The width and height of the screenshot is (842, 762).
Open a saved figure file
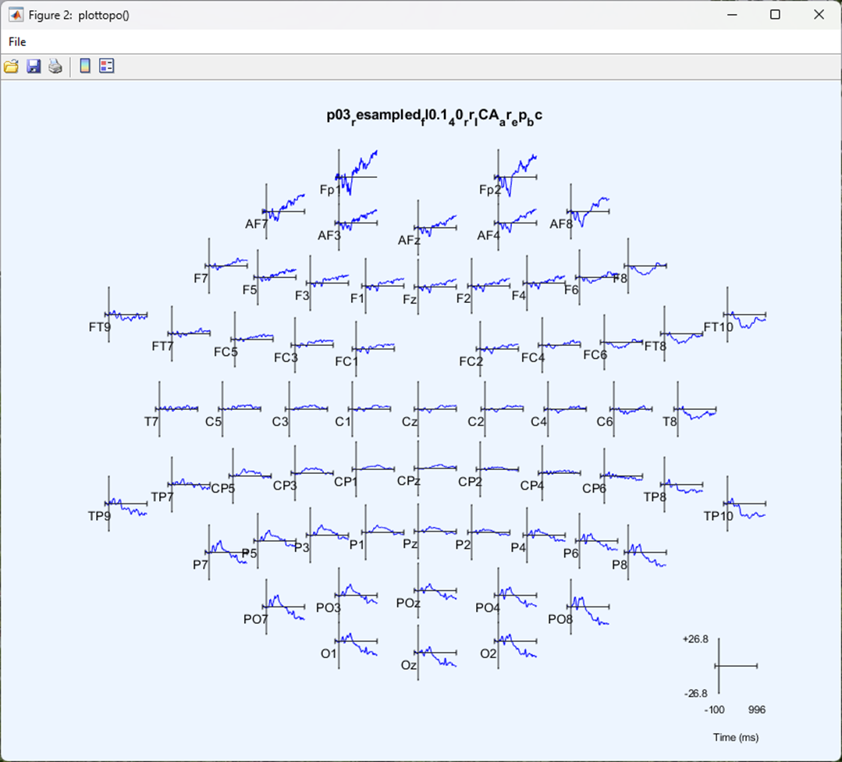pyautogui.click(x=11, y=66)
